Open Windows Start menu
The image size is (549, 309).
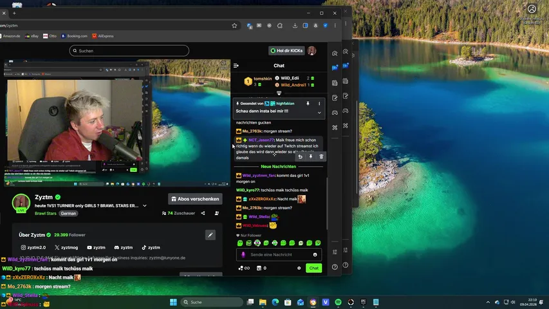click(x=173, y=302)
